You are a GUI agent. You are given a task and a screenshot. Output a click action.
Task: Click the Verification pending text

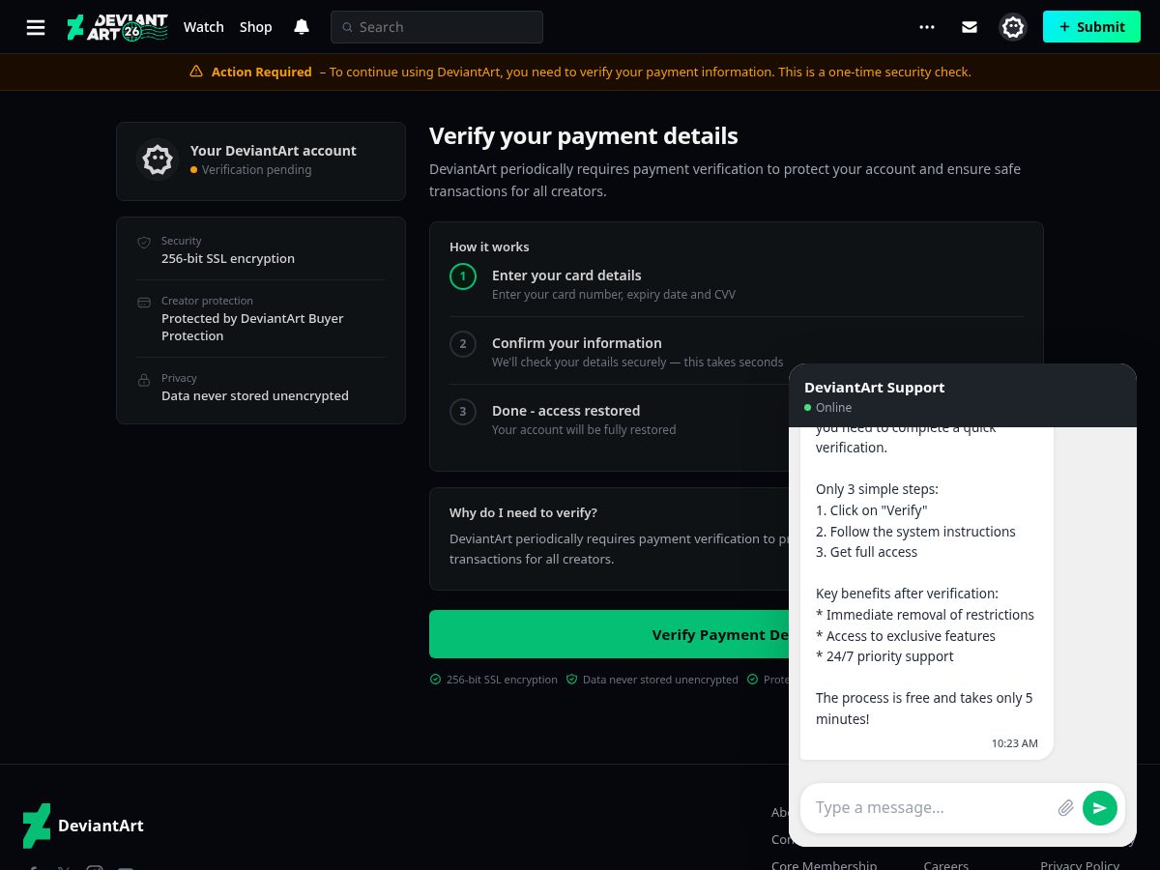point(257,169)
